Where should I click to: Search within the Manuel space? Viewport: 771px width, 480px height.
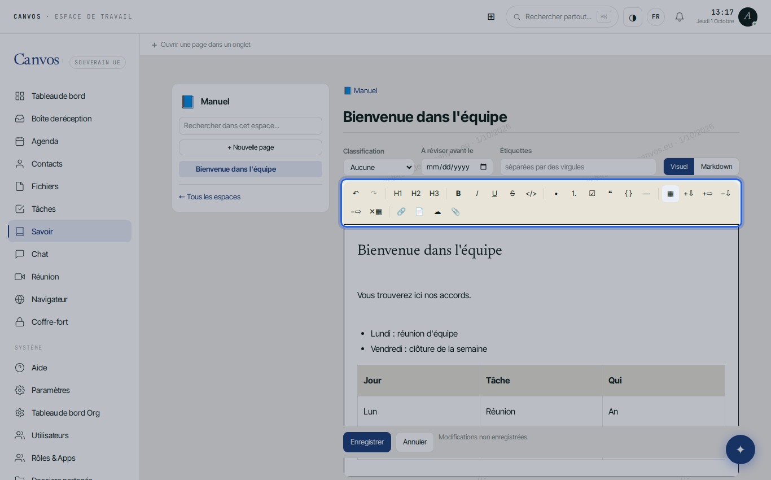(251, 126)
